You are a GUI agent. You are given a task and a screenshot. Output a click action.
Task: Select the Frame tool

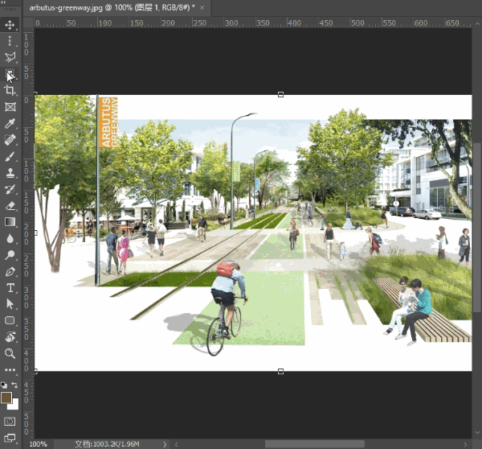tap(10, 107)
